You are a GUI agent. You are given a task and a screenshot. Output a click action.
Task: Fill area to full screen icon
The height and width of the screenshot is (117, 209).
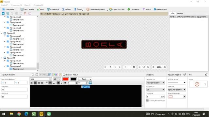click(x=134, y=67)
